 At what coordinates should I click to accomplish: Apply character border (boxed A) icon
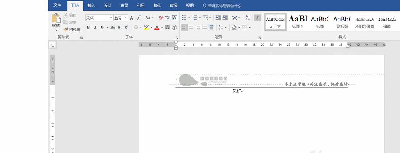pyautogui.click(x=175, y=18)
